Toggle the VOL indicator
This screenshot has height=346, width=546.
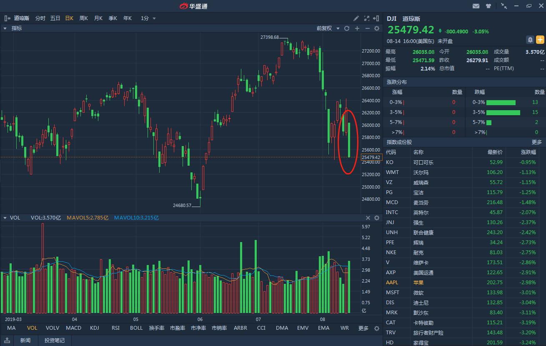[x=32, y=328]
